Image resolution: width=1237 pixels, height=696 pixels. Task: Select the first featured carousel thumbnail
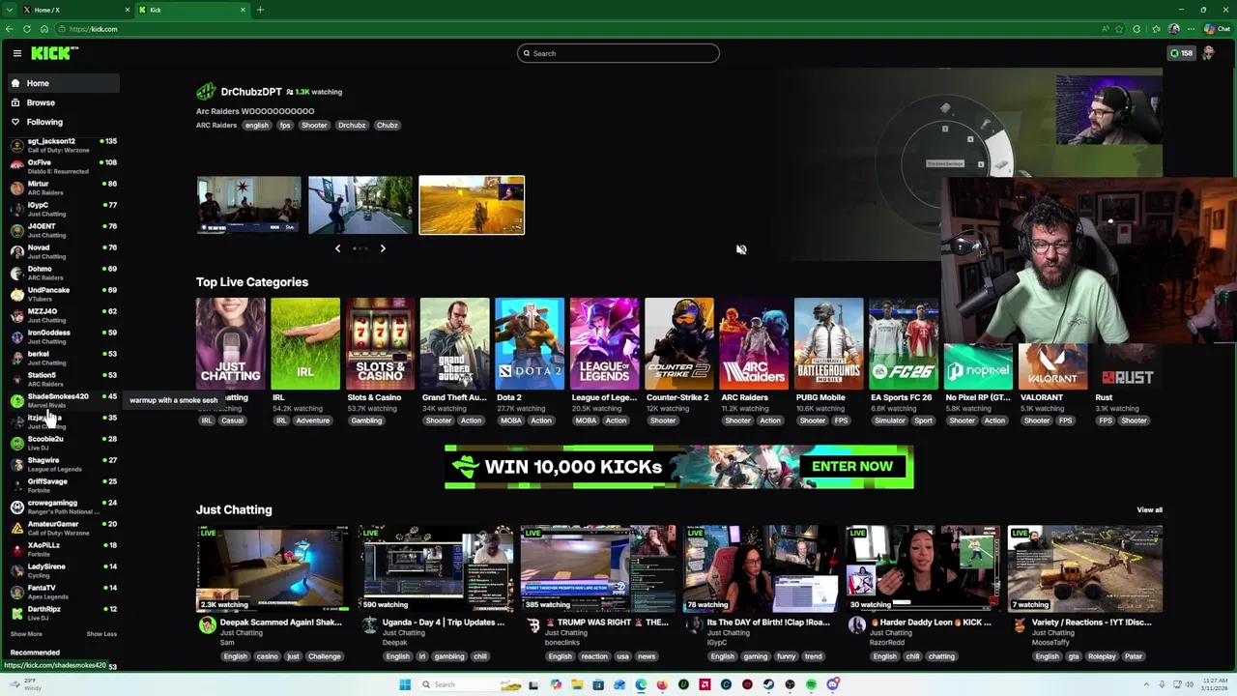(x=249, y=205)
